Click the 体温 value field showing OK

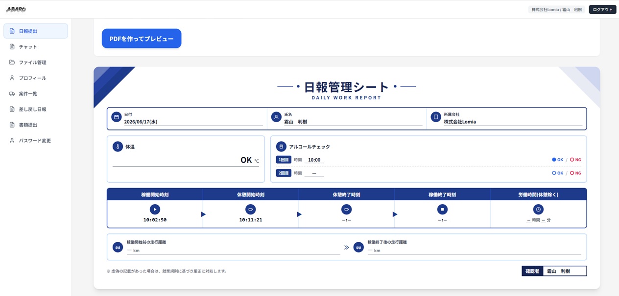tap(186, 160)
